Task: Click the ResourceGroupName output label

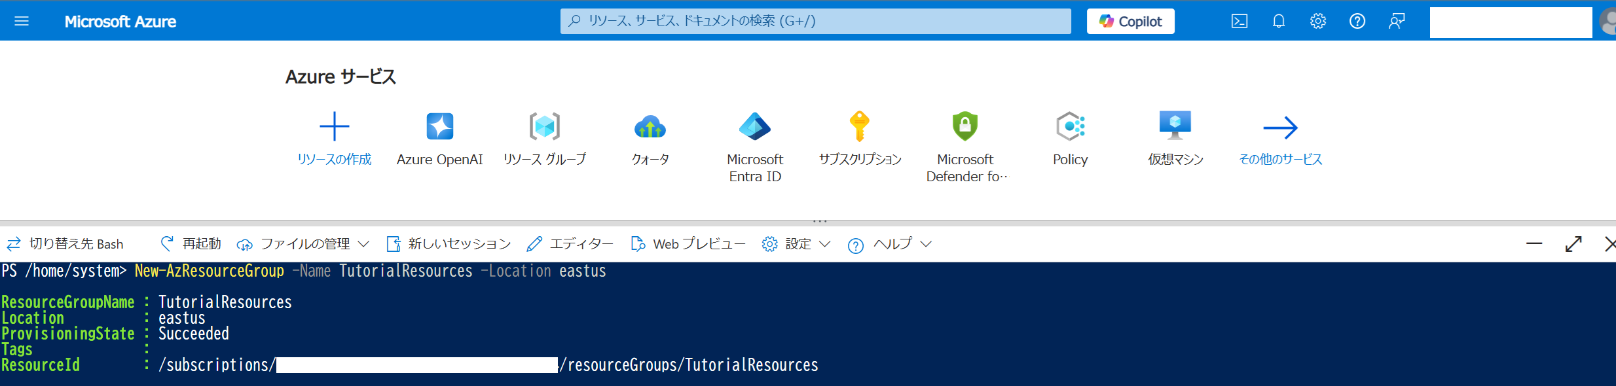Action: coord(68,302)
